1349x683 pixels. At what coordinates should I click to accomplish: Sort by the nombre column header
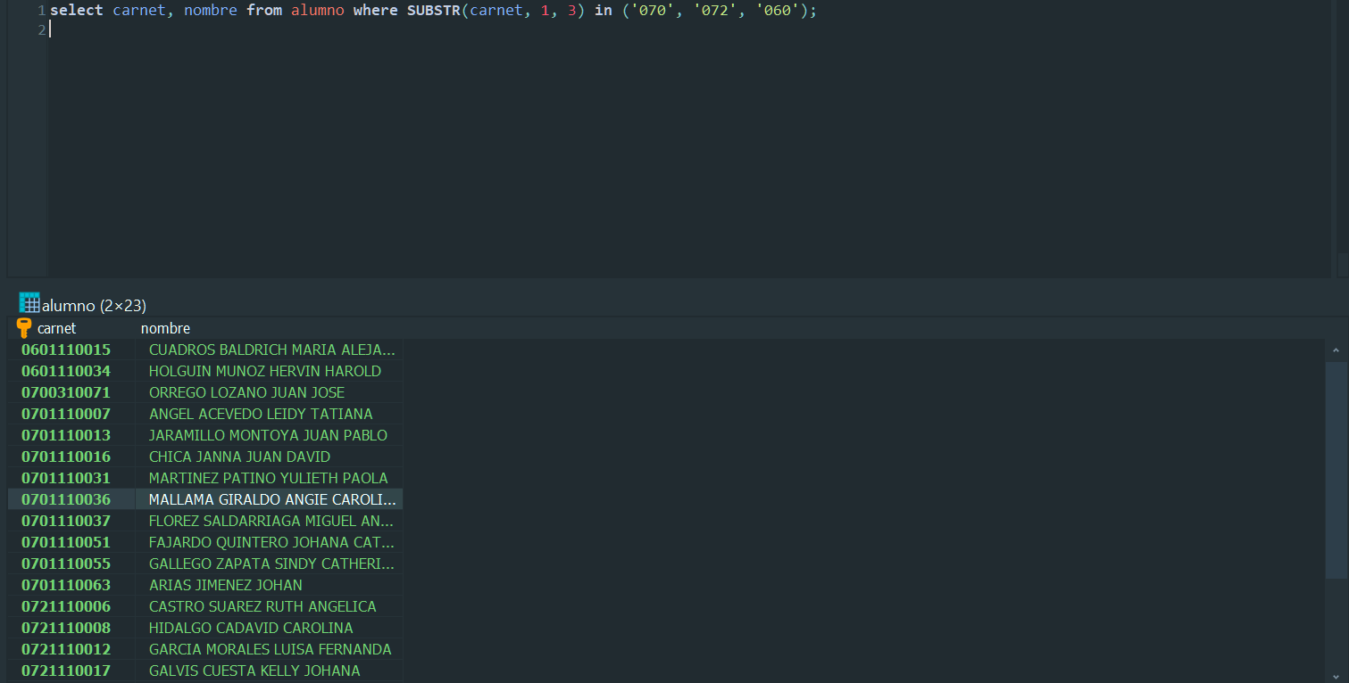coord(165,328)
